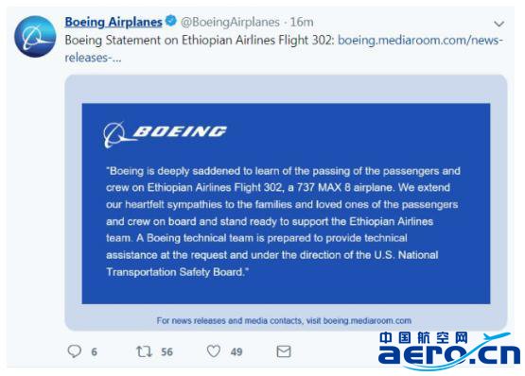Open the @BoeingAirplanes handle

tap(230, 22)
